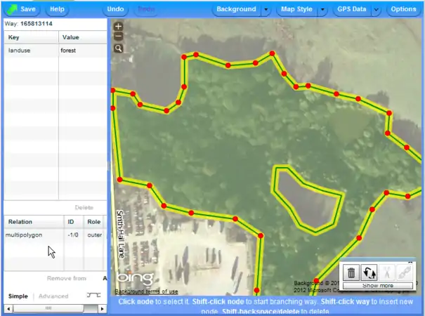This screenshot has height=316, width=425.
Task: Open the Help button
Action: pyautogui.click(x=58, y=10)
